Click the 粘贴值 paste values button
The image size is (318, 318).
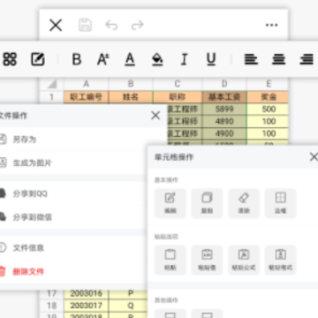coord(207,260)
